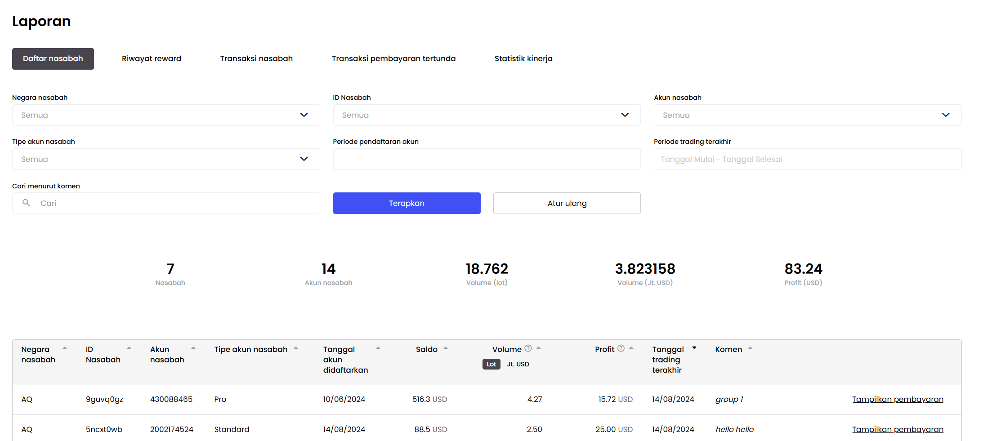This screenshot has height=441, width=983.
Task: Sort by Akun nasabah column arrow
Action: coord(193,348)
